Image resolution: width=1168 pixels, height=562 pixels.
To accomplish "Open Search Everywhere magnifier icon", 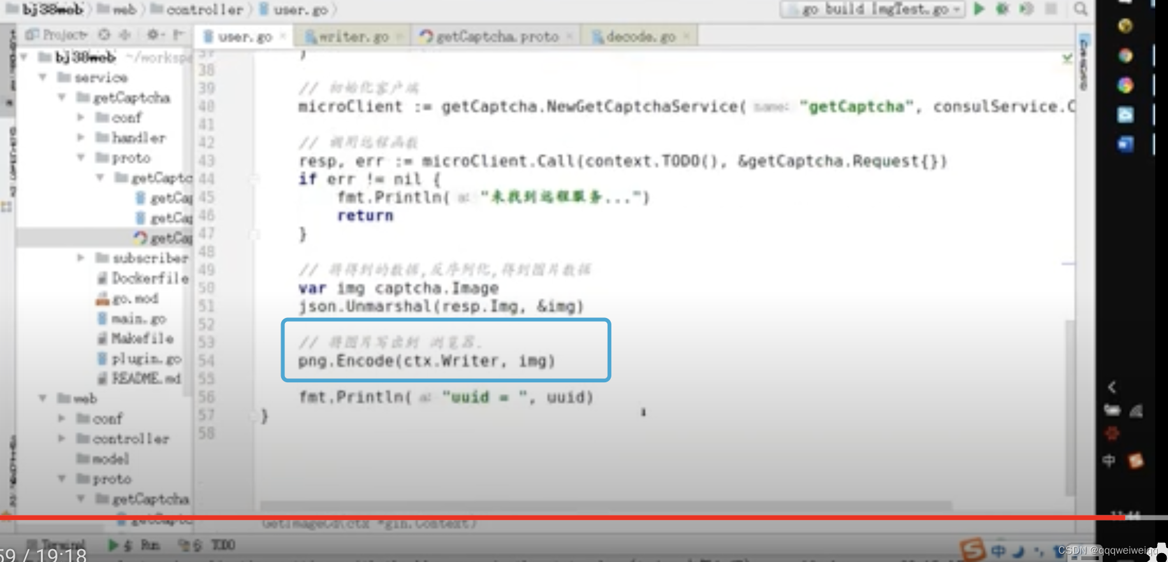I will pyautogui.click(x=1080, y=9).
